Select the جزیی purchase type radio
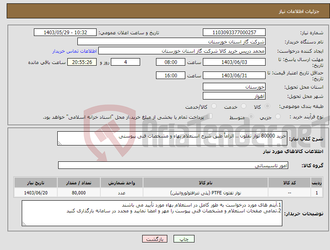The image size is (330, 250). tap(278, 116)
